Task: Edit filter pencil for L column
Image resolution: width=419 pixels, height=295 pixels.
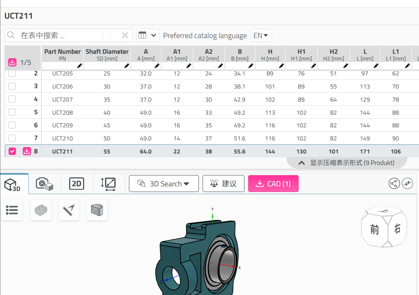Action: point(376,66)
